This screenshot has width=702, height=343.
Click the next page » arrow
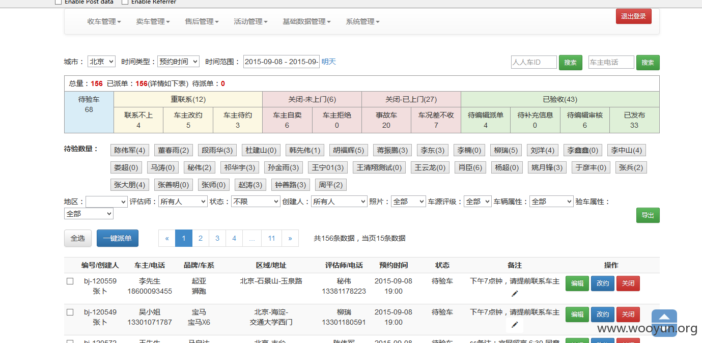[x=290, y=238]
